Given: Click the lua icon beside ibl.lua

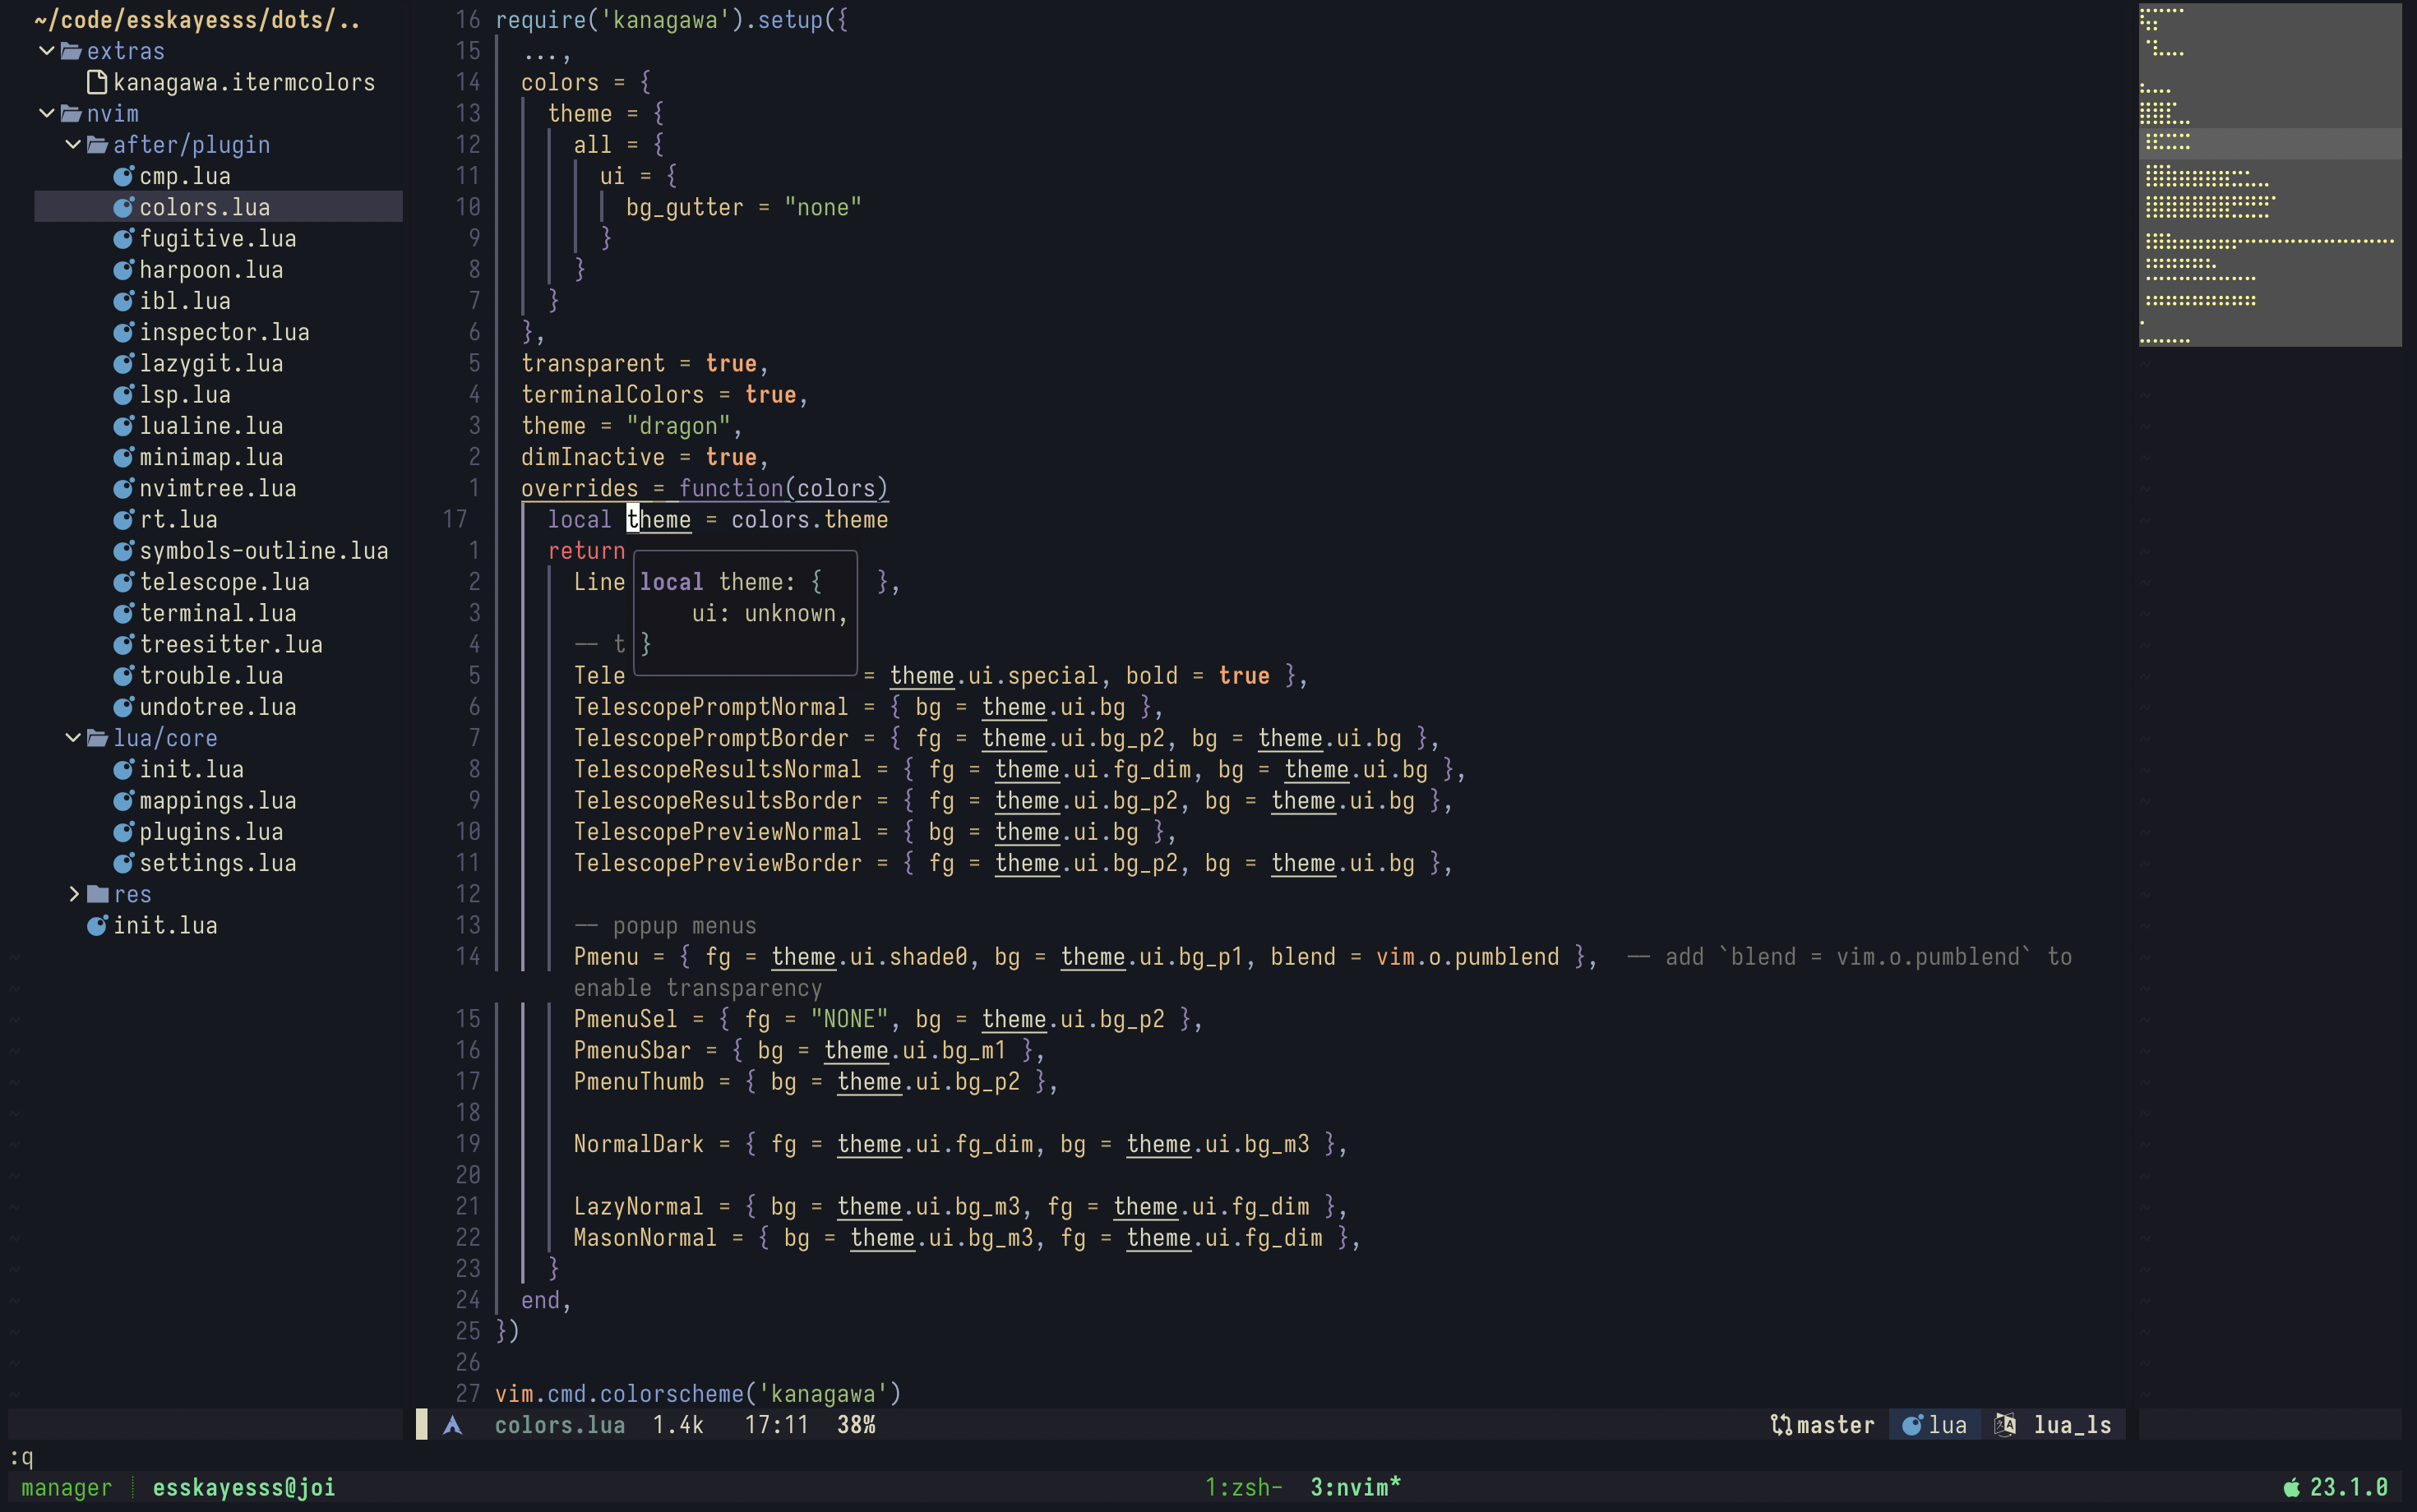Looking at the screenshot, I should [x=123, y=301].
